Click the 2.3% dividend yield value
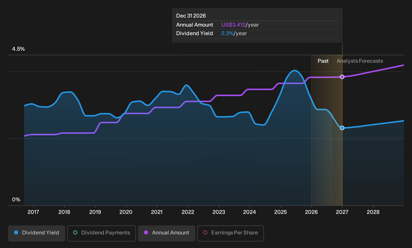This screenshot has width=412, height=248. point(227,33)
